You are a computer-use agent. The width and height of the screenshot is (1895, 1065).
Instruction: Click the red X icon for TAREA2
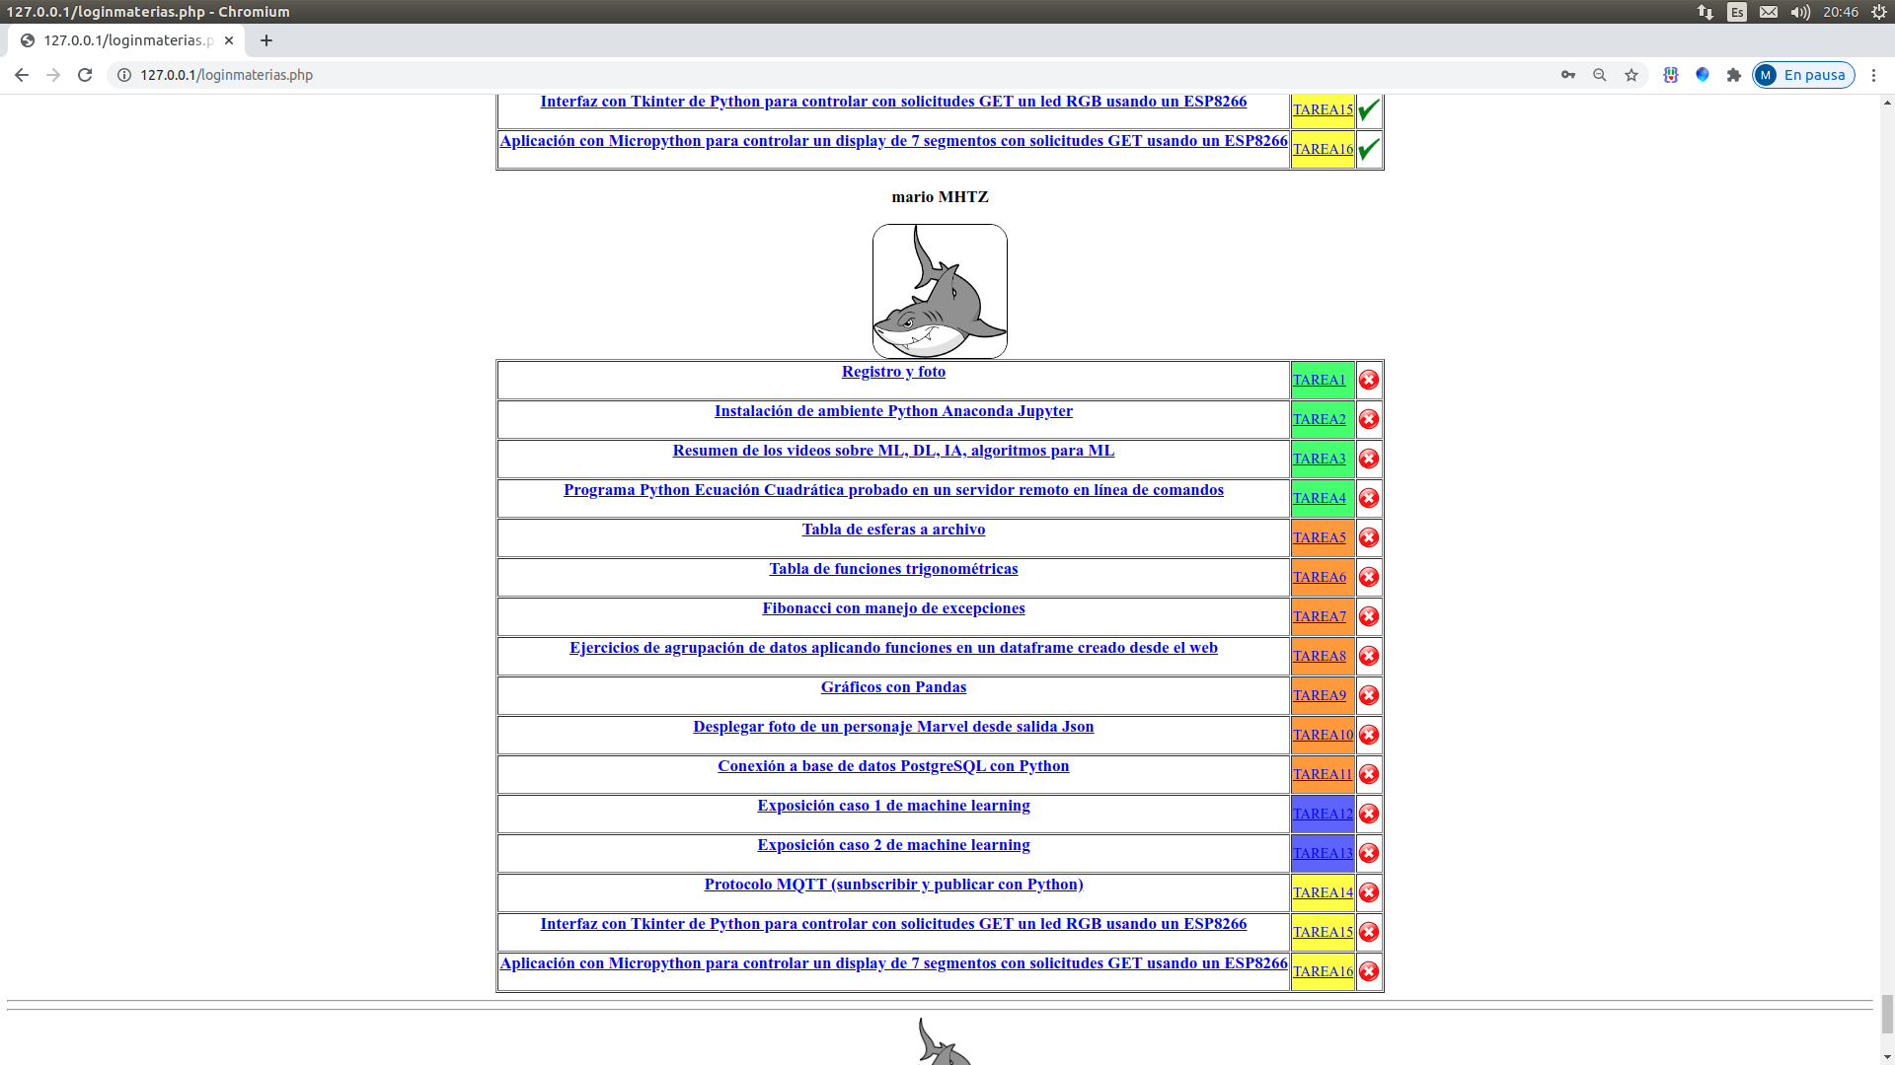pos(1369,419)
